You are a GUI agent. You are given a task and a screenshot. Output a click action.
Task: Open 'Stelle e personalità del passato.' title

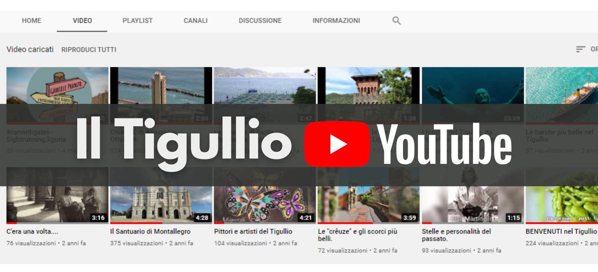pyautogui.click(x=456, y=235)
